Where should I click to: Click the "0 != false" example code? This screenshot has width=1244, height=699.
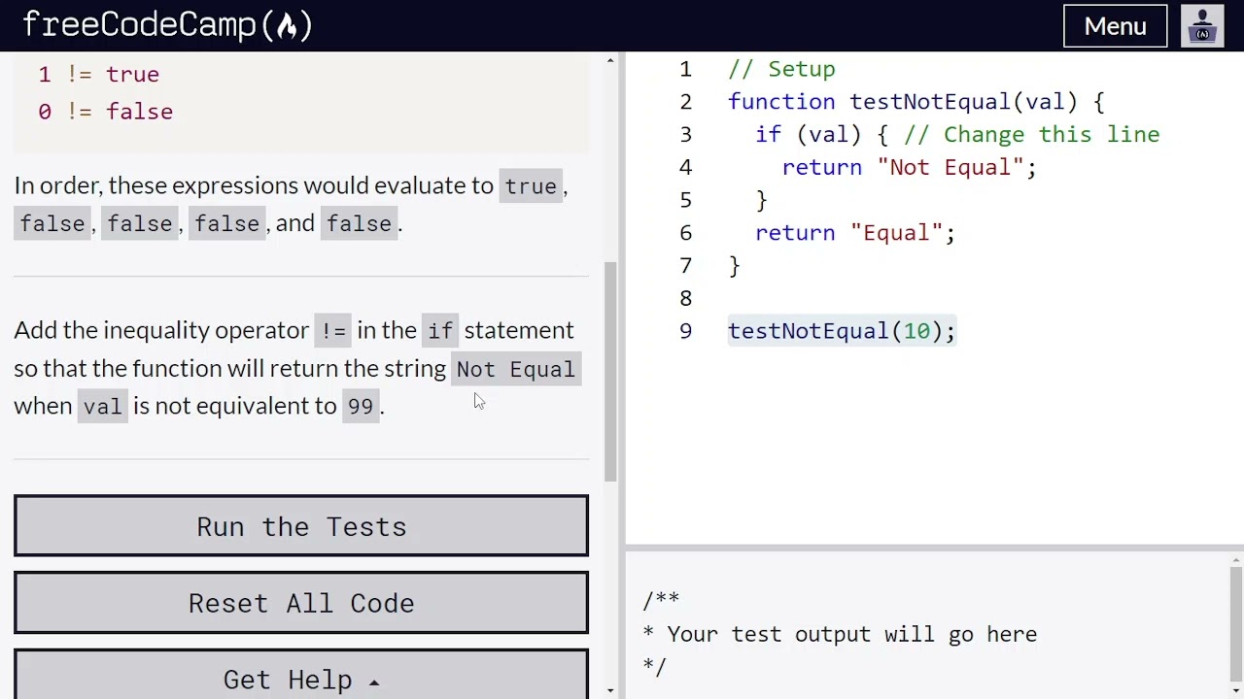click(x=105, y=112)
